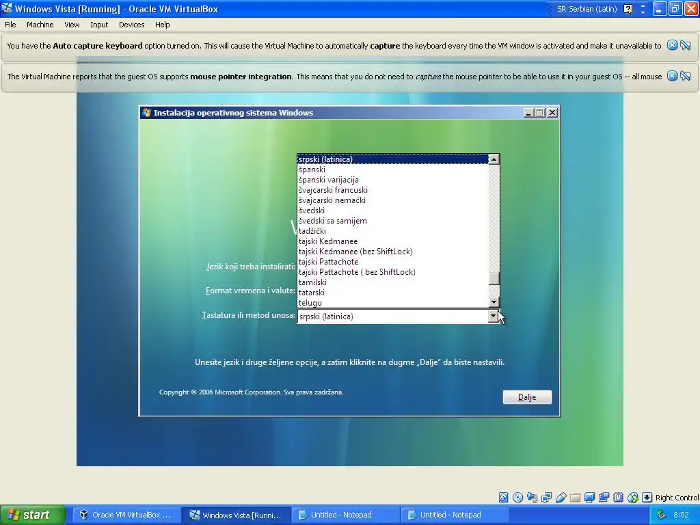Minimize the Instalacija operativnog sistema Windows dialog
The width and height of the screenshot is (700, 525).
click(528, 113)
